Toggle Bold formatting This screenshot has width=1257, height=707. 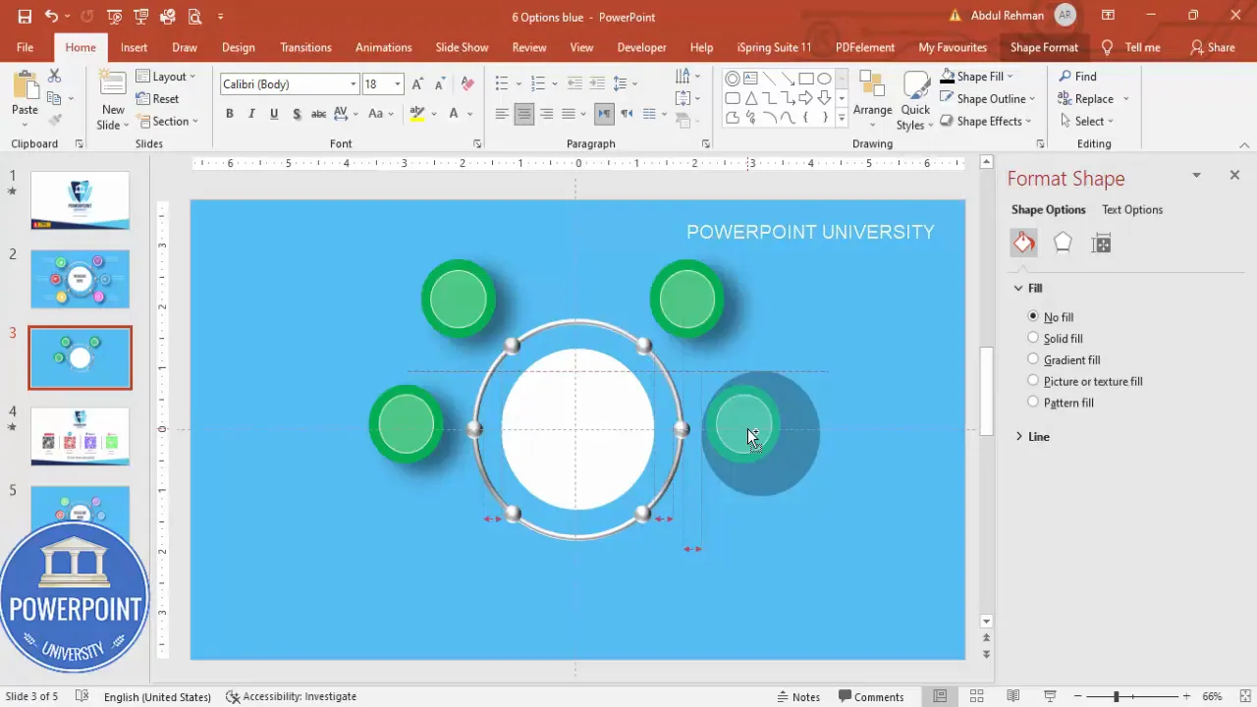tap(230, 114)
